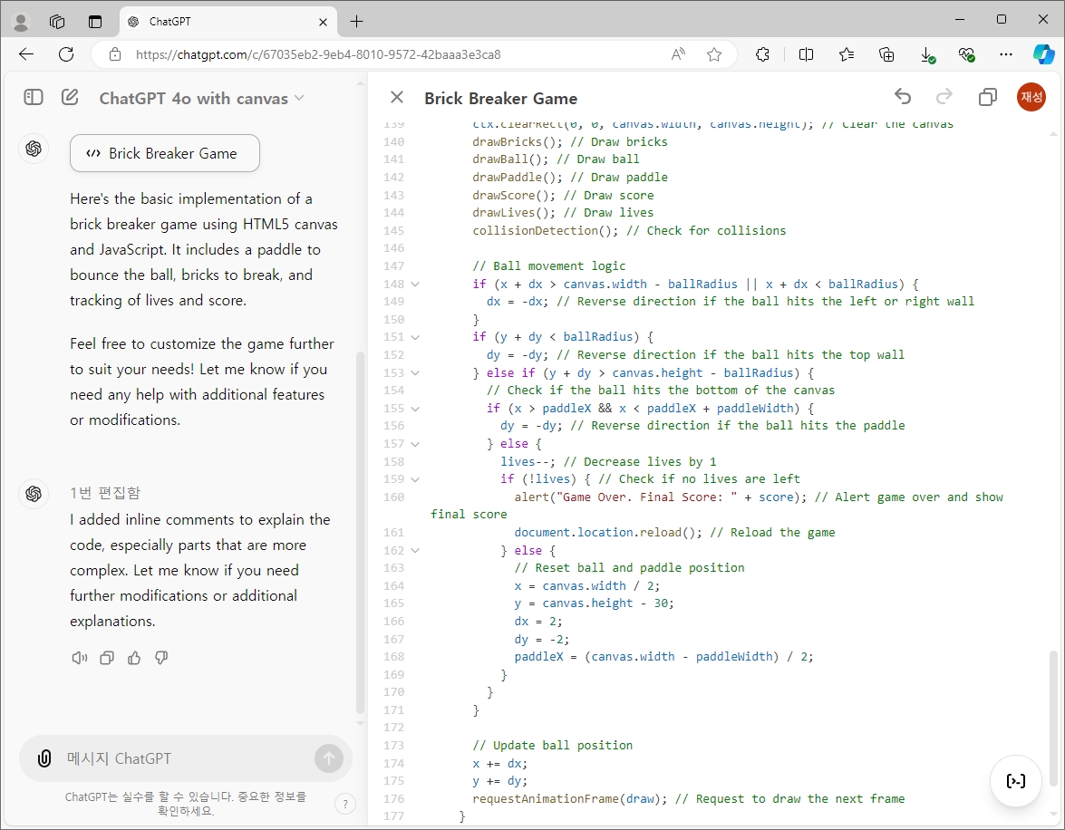Undo last canvas edit arrow
Image resolution: width=1065 pixels, height=830 pixels.
(x=903, y=97)
